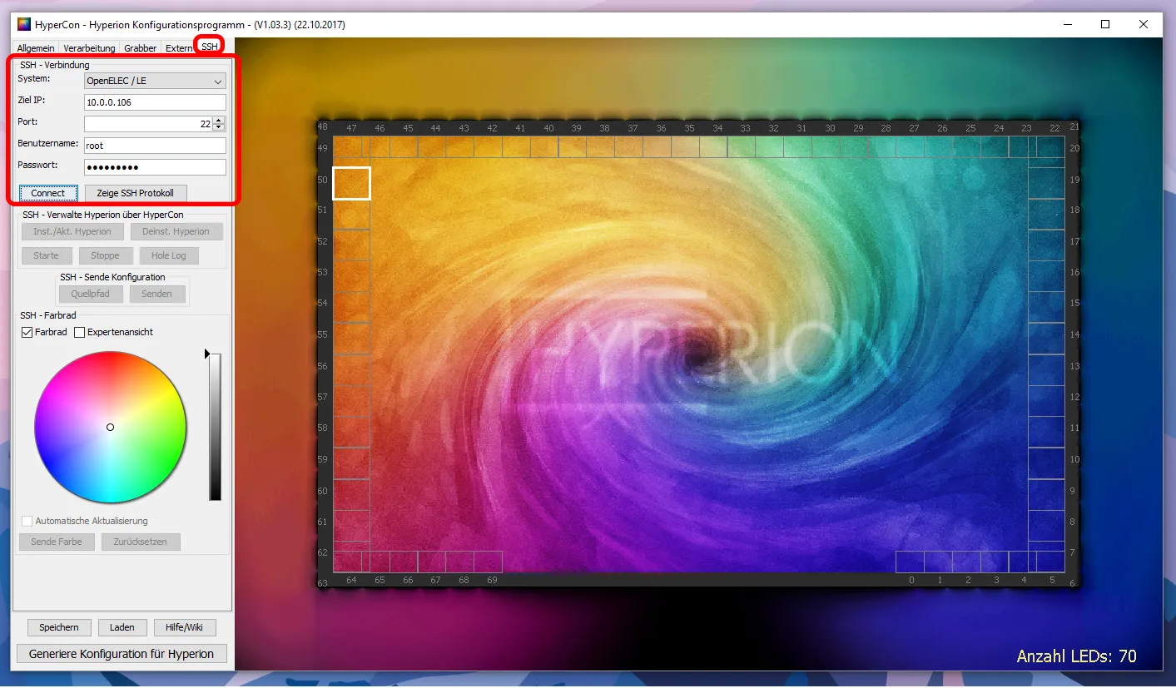Open the Verarbeitung tab
The width and height of the screenshot is (1176, 688).
(x=89, y=48)
